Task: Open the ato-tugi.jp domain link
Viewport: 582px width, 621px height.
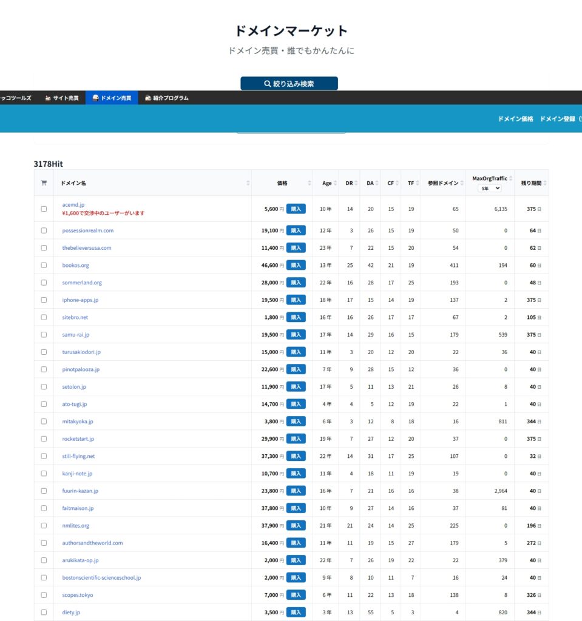Action: pos(75,404)
